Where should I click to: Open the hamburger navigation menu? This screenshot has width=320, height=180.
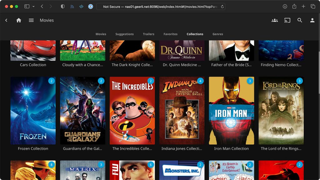coord(31,20)
